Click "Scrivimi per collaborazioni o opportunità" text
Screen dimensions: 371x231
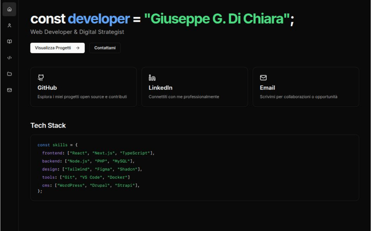(x=298, y=97)
